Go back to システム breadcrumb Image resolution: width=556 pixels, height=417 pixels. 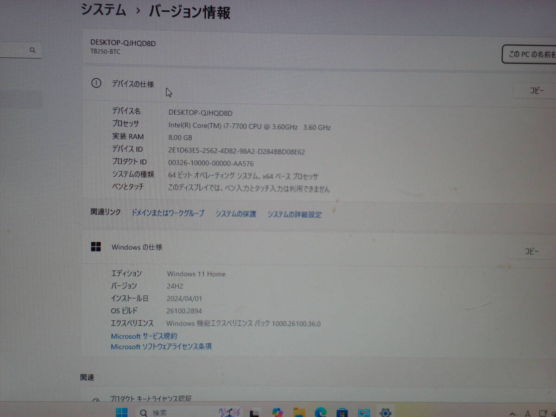[x=103, y=10]
